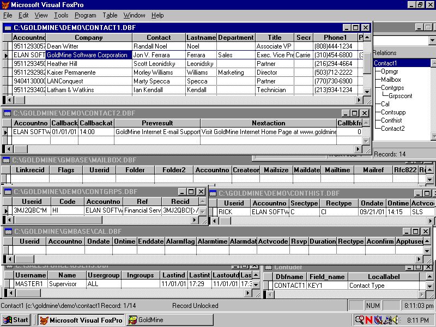This screenshot has width=436, height=327.
Task: Click the Usergroup column header in users table
Action: 104,275
